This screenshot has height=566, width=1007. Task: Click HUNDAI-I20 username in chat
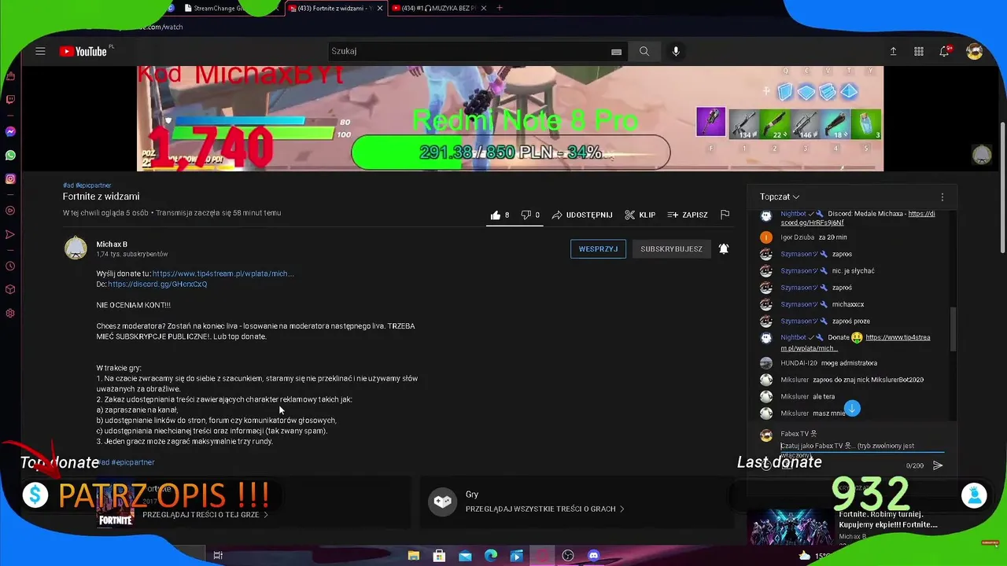point(799,363)
